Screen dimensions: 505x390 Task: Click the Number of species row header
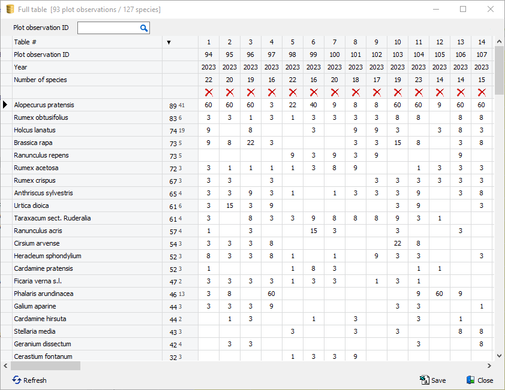pos(40,80)
